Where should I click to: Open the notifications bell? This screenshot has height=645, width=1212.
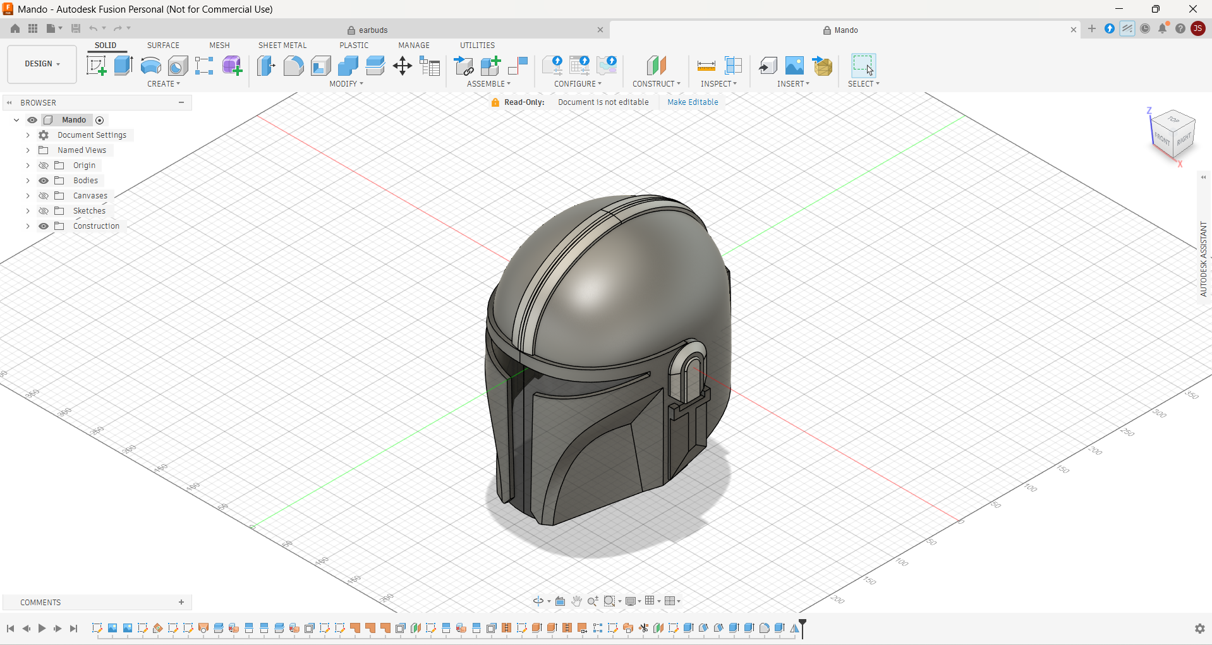pos(1163,28)
